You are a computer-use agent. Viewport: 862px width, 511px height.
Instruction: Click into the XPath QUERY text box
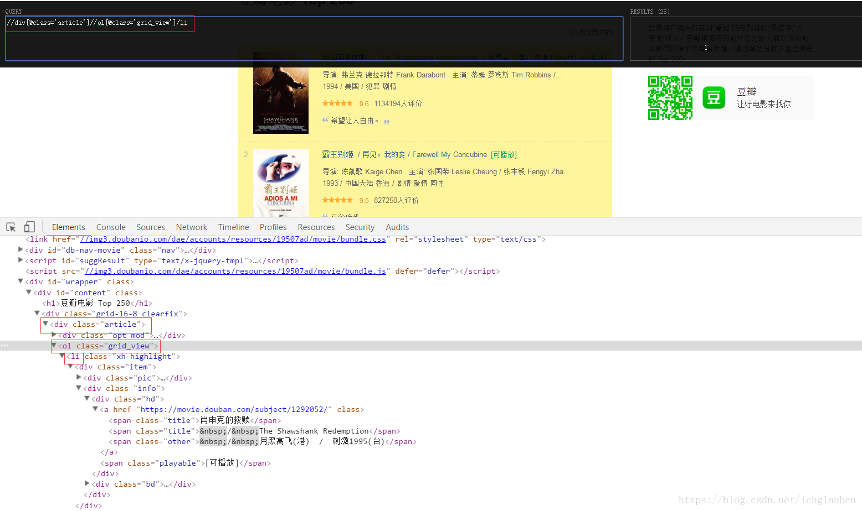pos(314,39)
